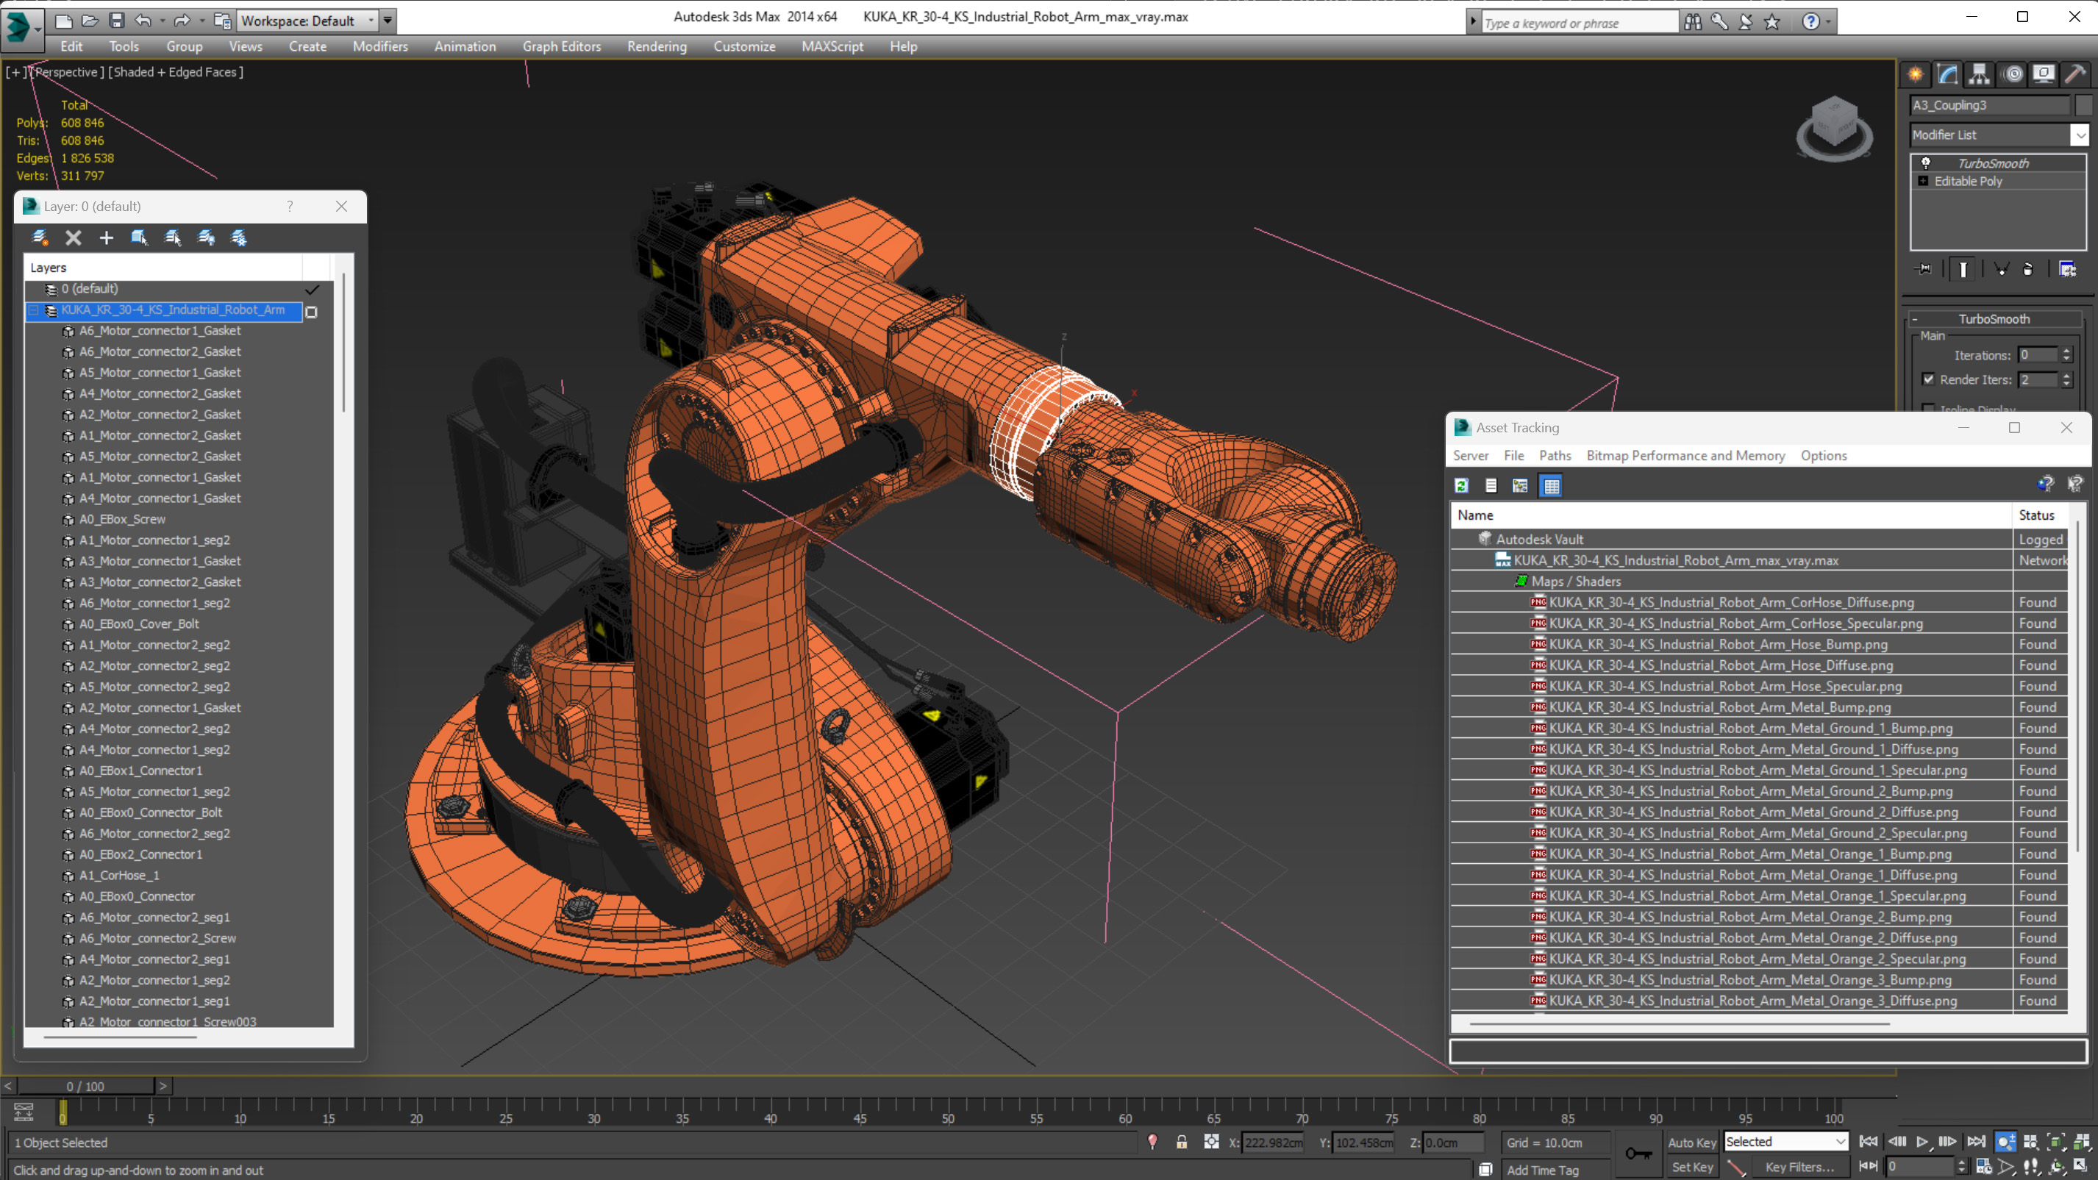Open the Rendering menu

pos(657,46)
